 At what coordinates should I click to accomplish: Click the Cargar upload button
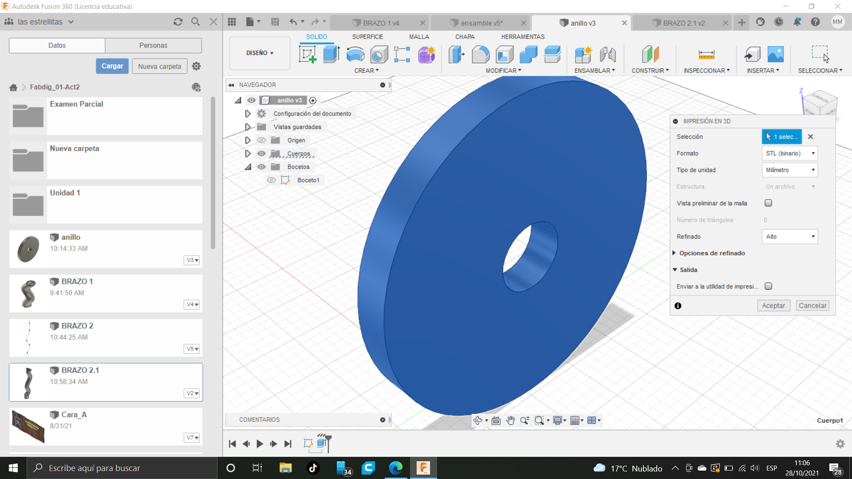112,66
